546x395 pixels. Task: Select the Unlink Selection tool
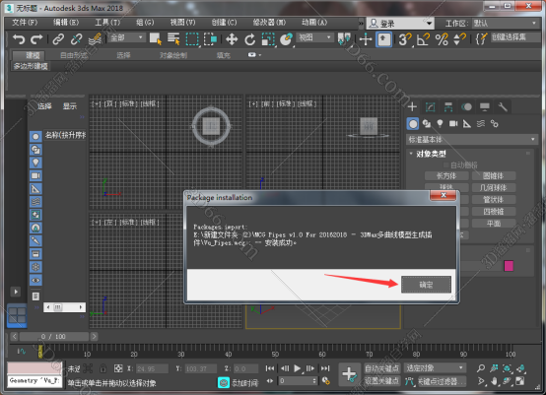click(x=76, y=39)
